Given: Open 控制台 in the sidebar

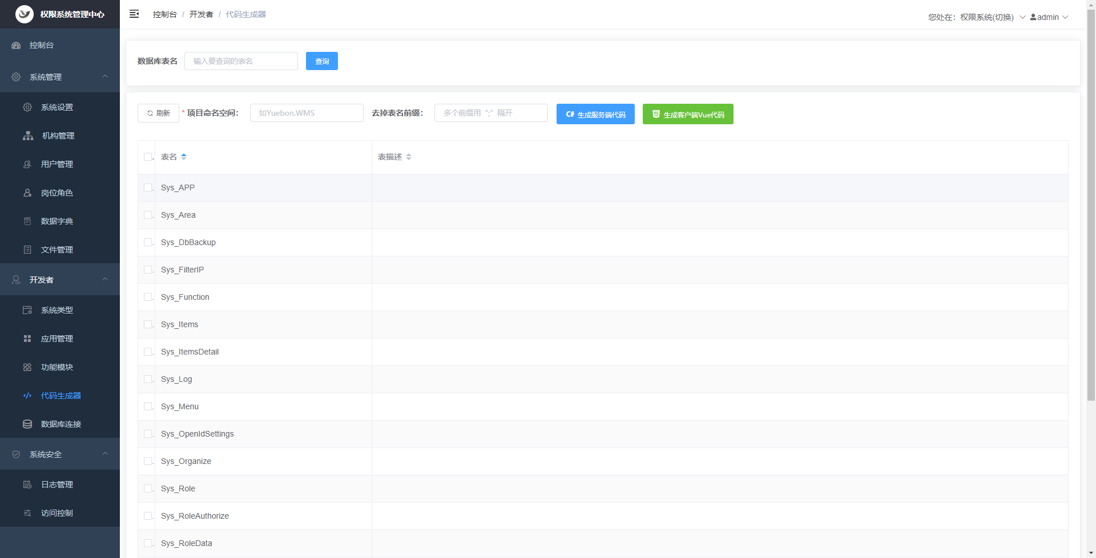Looking at the screenshot, I should [x=60, y=45].
